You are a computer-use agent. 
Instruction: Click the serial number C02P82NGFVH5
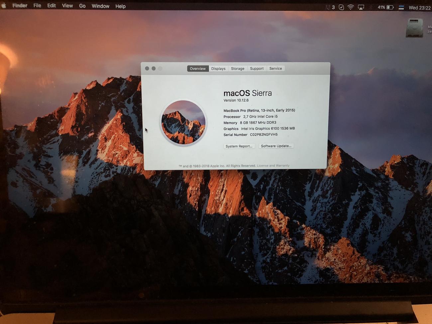pos(264,135)
